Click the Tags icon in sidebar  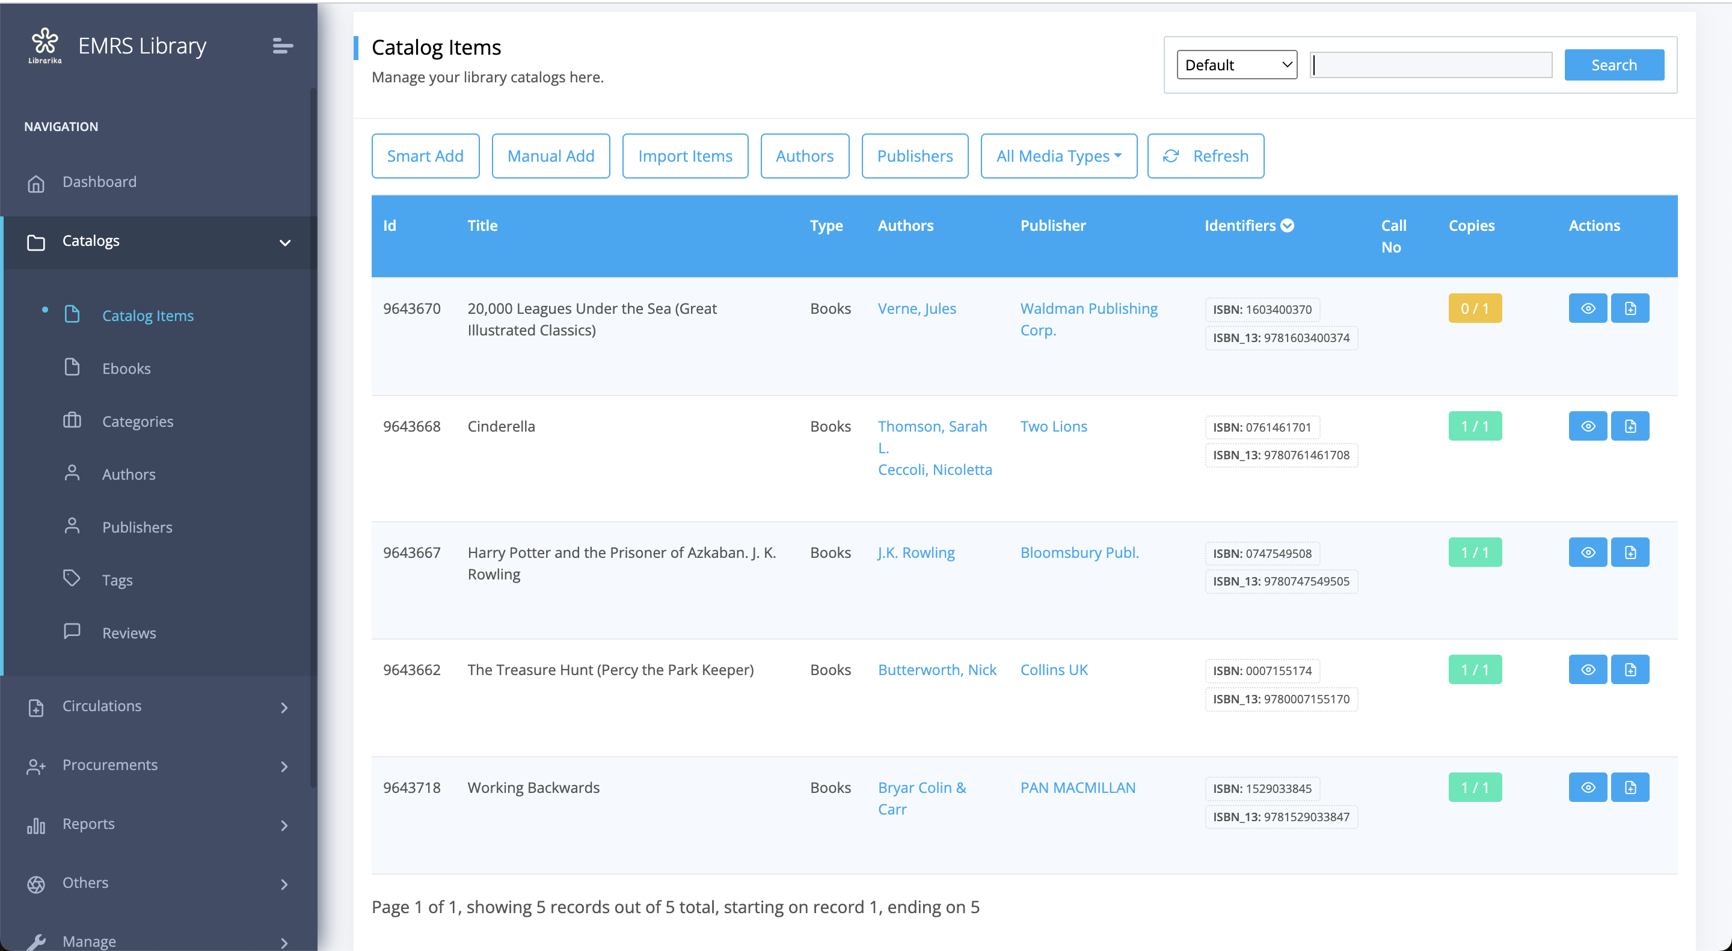coord(72,579)
